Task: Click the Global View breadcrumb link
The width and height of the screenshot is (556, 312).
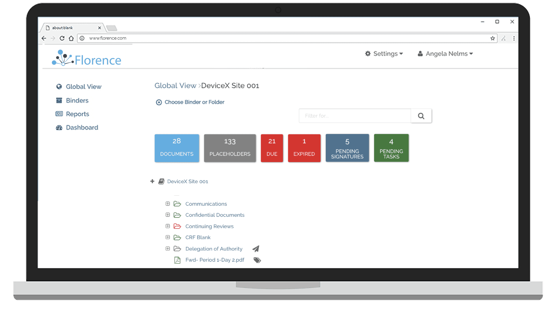Action: coord(175,86)
